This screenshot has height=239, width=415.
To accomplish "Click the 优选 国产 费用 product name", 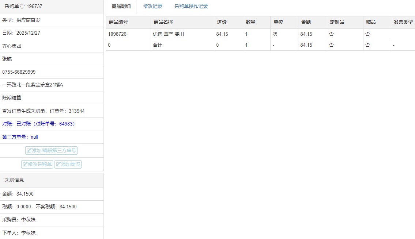I will [168, 34].
